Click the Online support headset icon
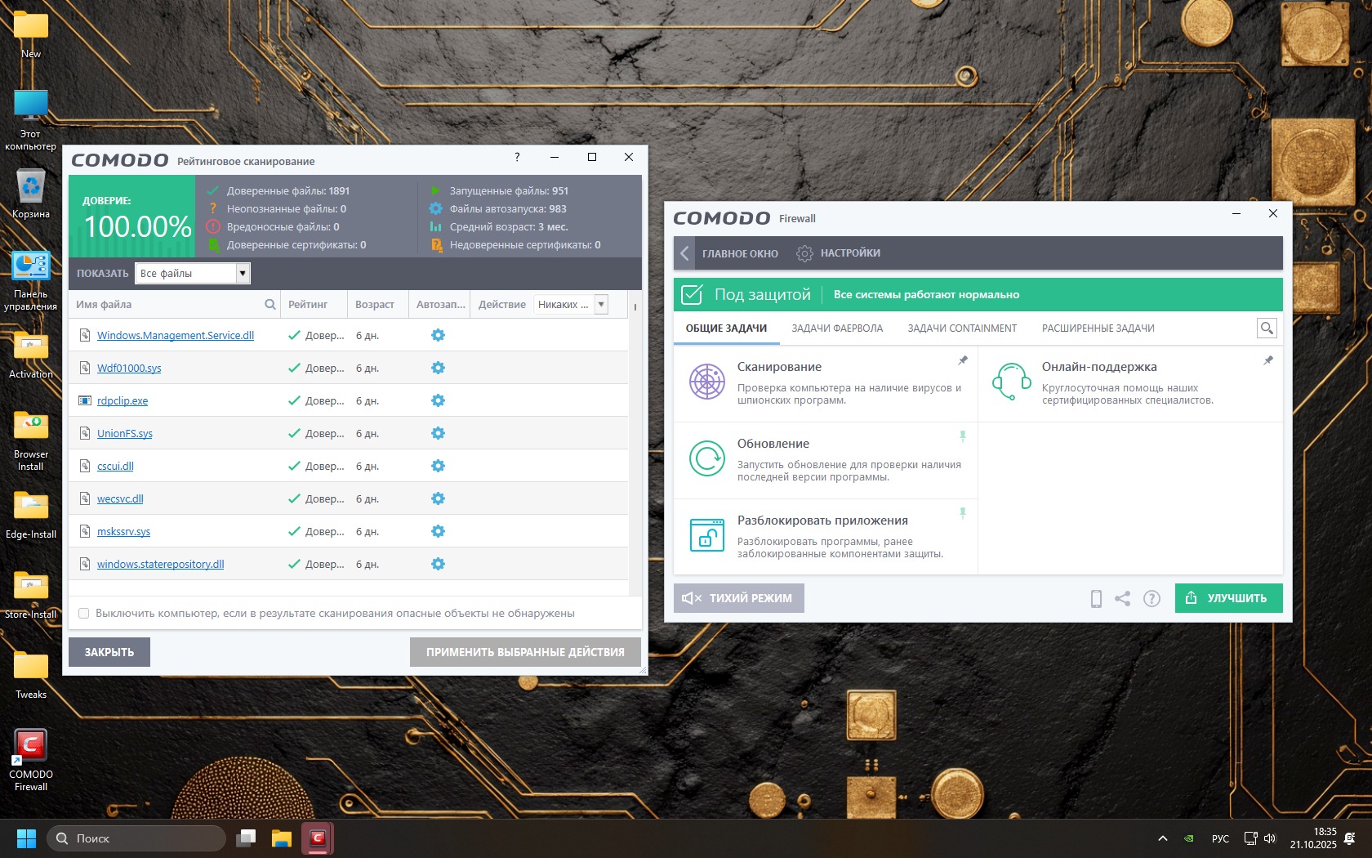This screenshot has height=858, width=1372. click(1011, 382)
